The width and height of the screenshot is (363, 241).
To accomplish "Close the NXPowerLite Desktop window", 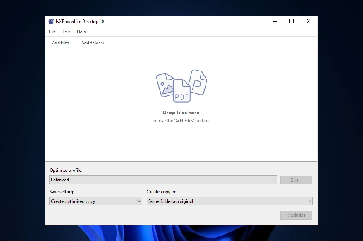I will (x=309, y=21).
